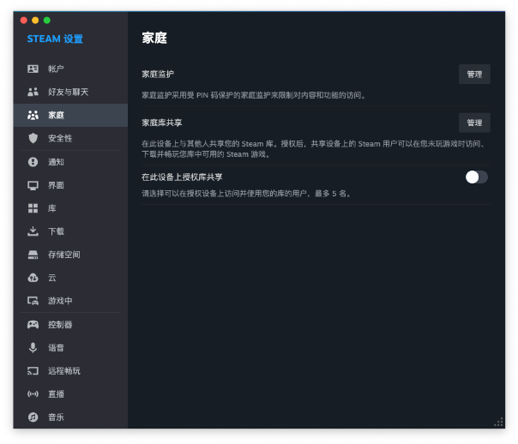Close the Steam settings window
This screenshot has width=518, height=444.
point(24,21)
